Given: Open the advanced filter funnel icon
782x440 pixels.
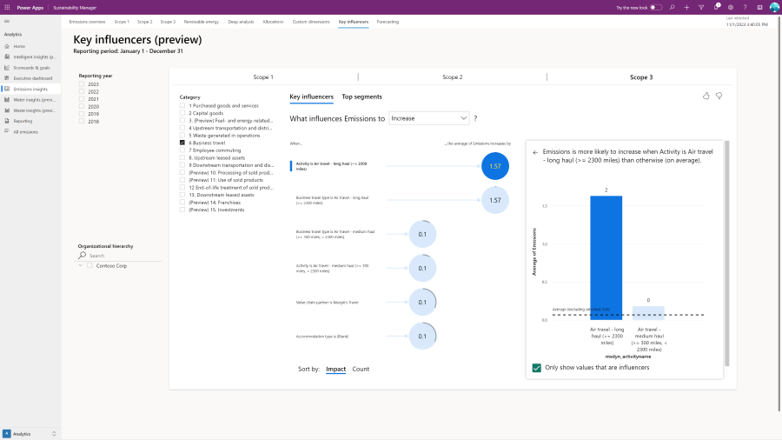Looking at the screenshot, I should (701, 7).
